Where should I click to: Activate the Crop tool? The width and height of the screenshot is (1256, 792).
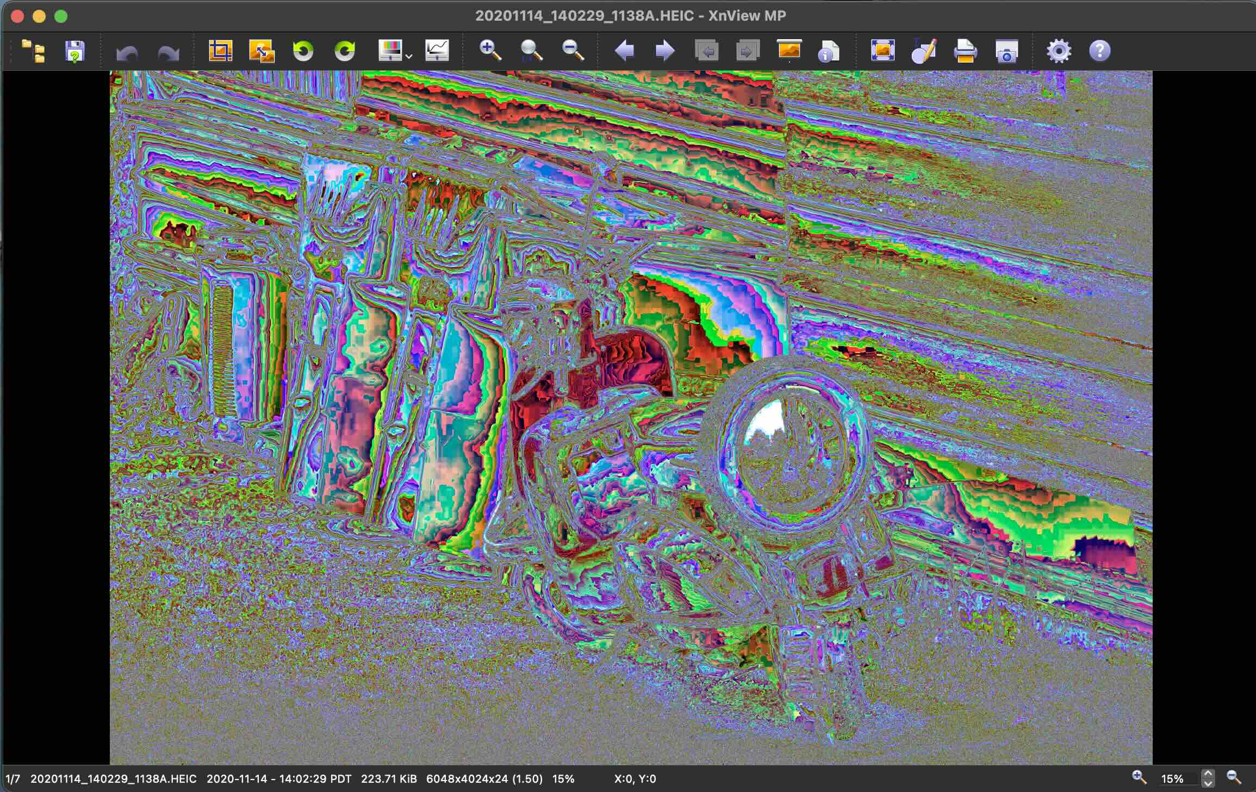coord(220,51)
